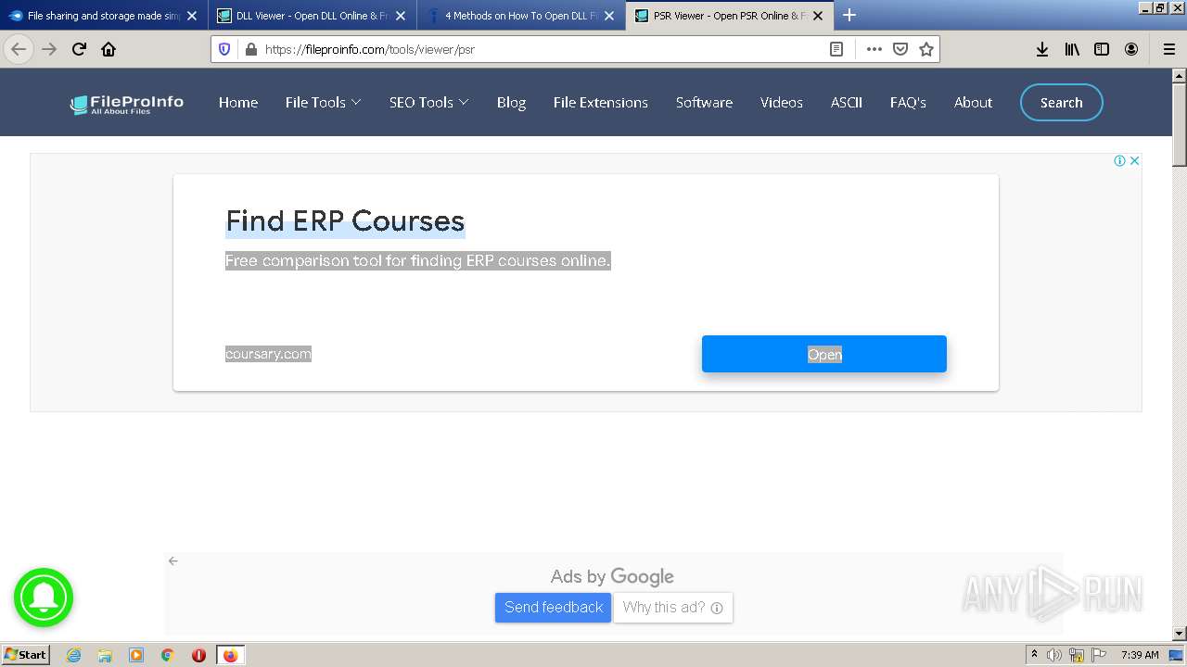This screenshot has width=1187, height=667.
Task: Close the ERP Courses advertisement
Action: click(x=1134, y=160)
